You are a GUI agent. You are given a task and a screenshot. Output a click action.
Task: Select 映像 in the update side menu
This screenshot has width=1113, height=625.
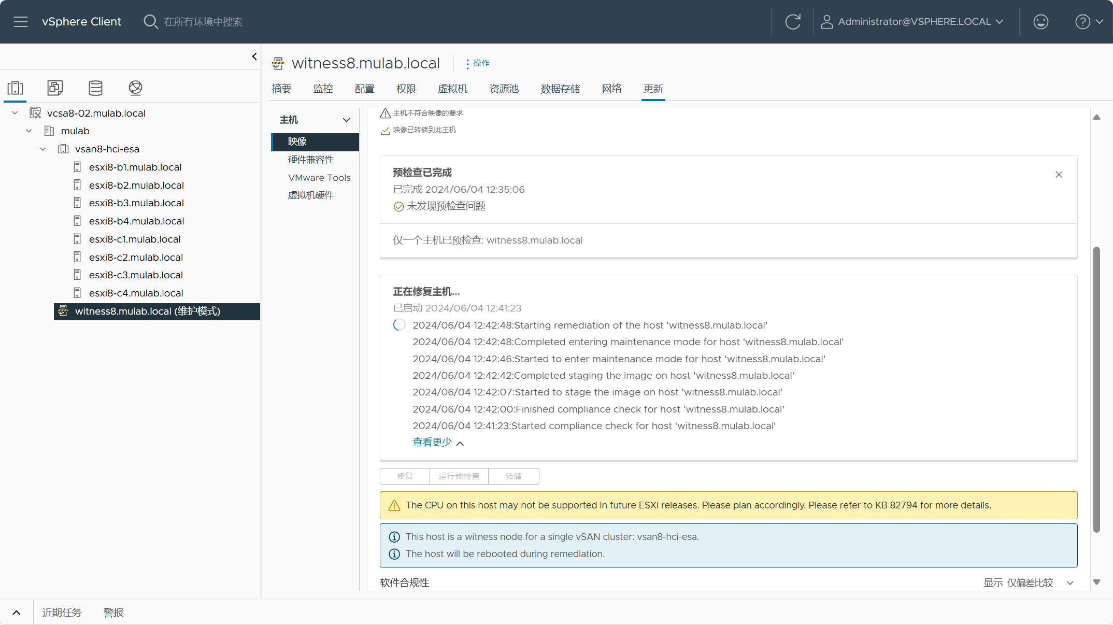(315, 141)
